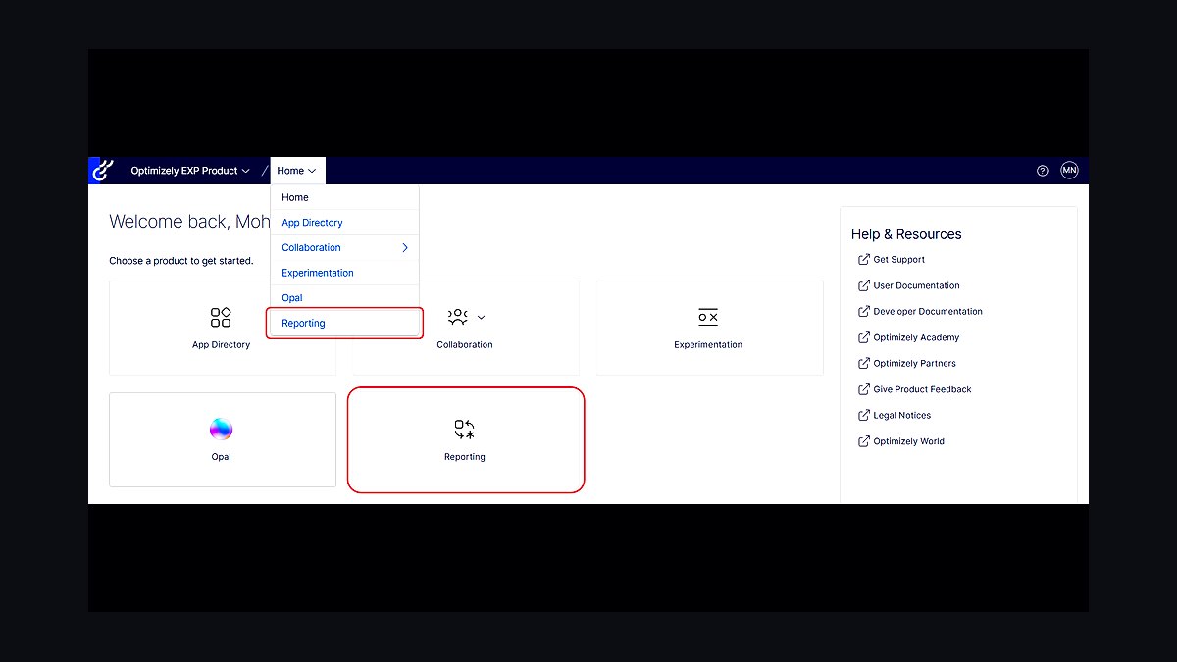This screenshot has width=1177, height=662.
Task: Expand Collaboration submenu chevron in the menu
Action: [405, 248]
